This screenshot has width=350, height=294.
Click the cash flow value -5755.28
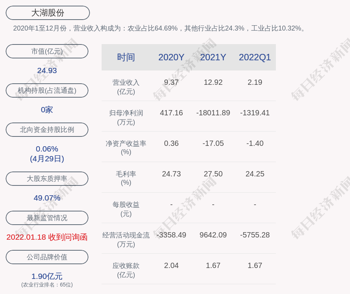pyautogui.click(x=255, y=235)
